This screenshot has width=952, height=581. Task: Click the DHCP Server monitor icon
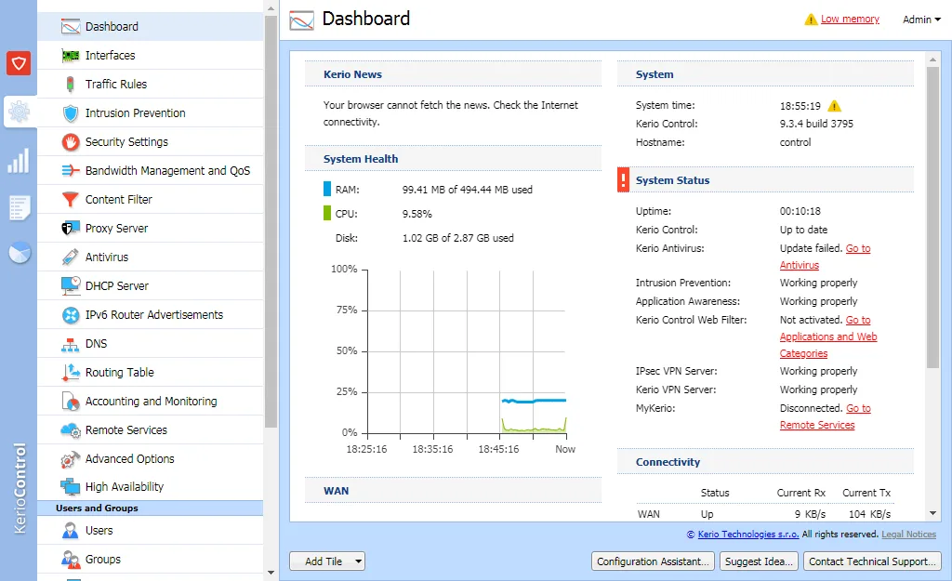click(x=71, y=285)
